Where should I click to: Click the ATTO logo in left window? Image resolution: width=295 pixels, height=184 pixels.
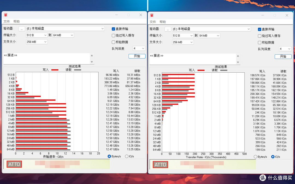pyautogui.click(x=14, y=164)
